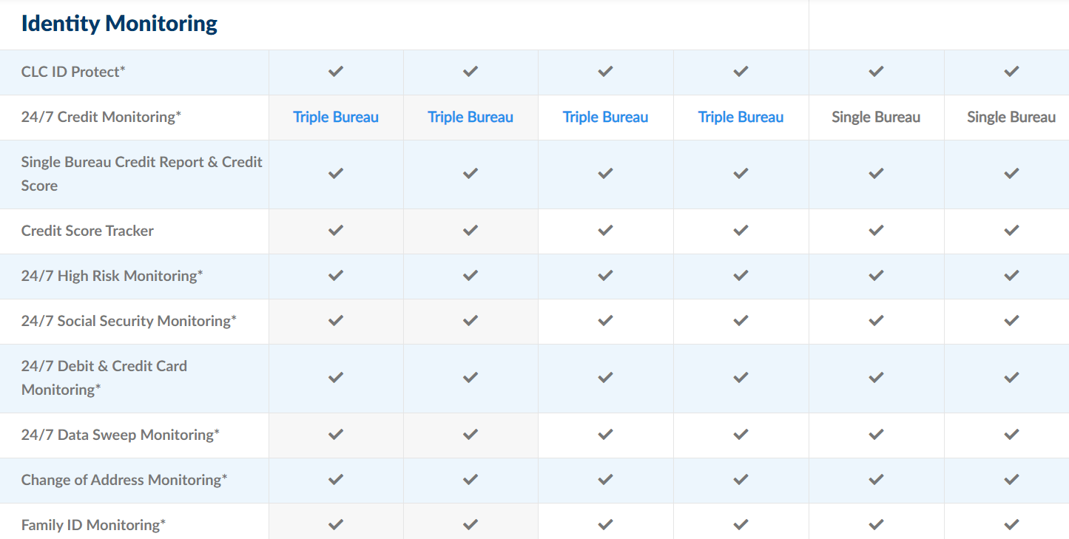Click fifth column checkmark for Debit & Credit Card Monitoring

(x=876, y=378)
